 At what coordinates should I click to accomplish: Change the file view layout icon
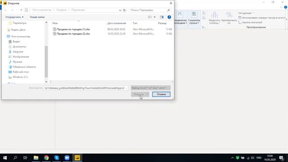point(150,17)
